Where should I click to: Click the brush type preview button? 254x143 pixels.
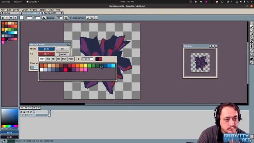pyautogui.click(x=21, y=18)
